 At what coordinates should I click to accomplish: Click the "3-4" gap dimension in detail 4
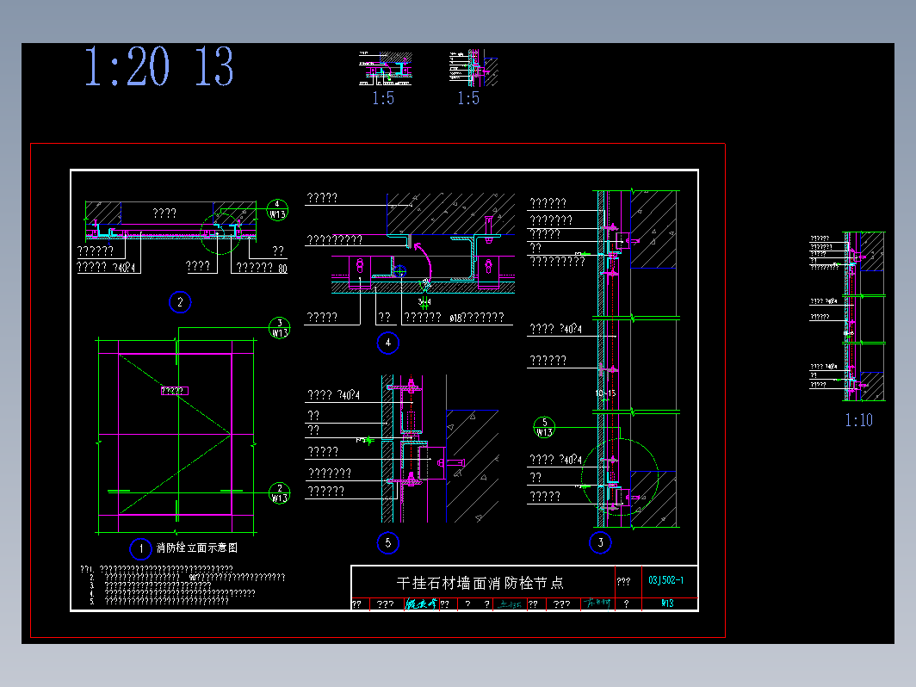click(x=424, y=301)
